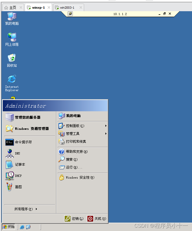
Task: Click the DHCP clock icon
Action: click(10, 175)
